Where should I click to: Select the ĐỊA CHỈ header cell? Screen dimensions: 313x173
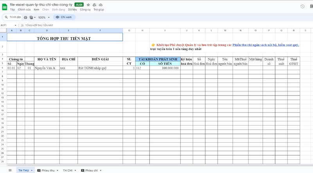click(68, 59)
